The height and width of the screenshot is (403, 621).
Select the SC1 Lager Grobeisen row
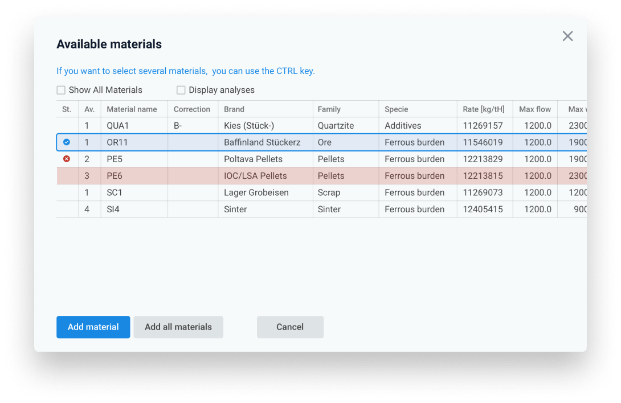pyautogui.click(x=256, y=192)
